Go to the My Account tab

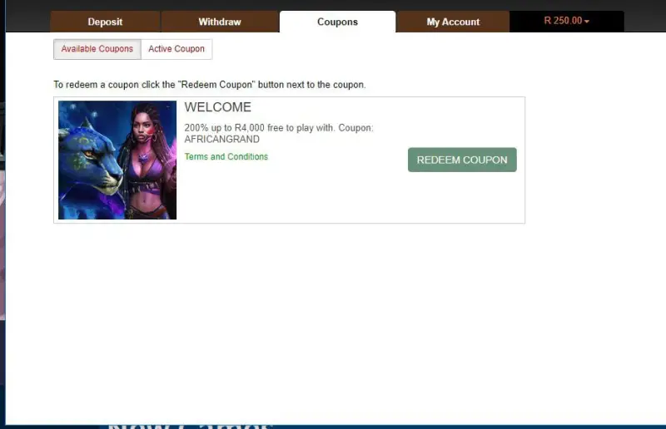tap(453, 22)
